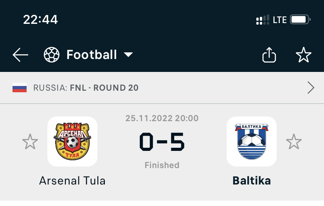This screenshot has height=206, width=324.
Task: Click the football sport icon
Action: coord(51,55)
